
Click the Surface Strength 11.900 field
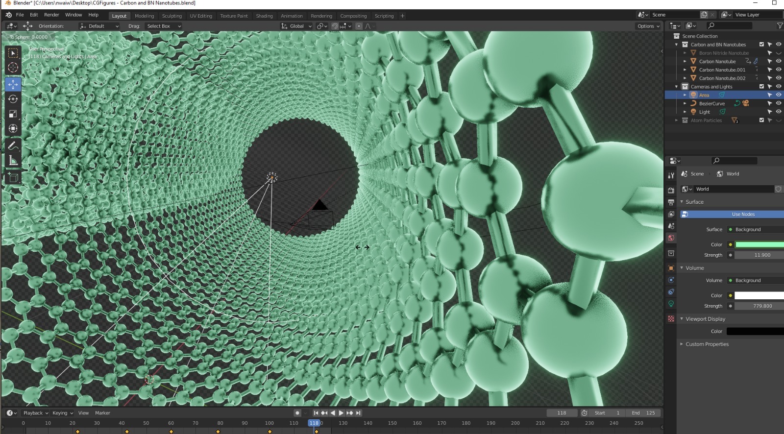759,255
